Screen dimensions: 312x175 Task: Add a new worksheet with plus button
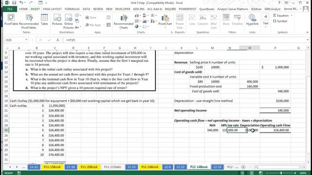pos(243,167)
